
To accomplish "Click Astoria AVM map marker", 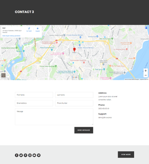I will click(x=97, y=36).
